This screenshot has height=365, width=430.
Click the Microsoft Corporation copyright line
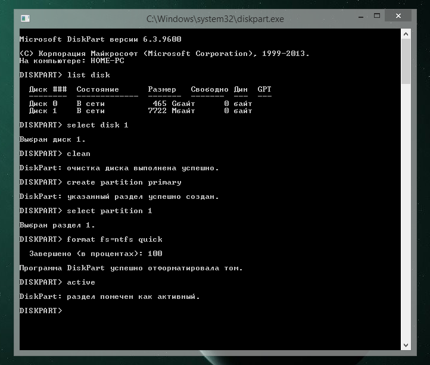tap(164, 54)
